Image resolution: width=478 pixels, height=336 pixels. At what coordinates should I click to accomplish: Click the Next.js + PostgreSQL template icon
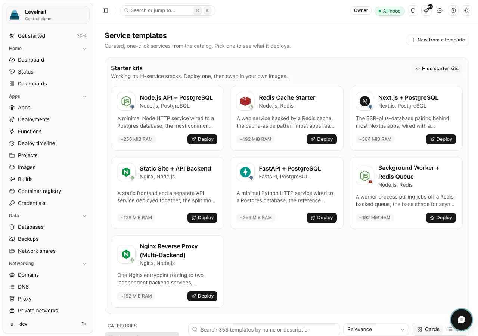coord(365,101)
